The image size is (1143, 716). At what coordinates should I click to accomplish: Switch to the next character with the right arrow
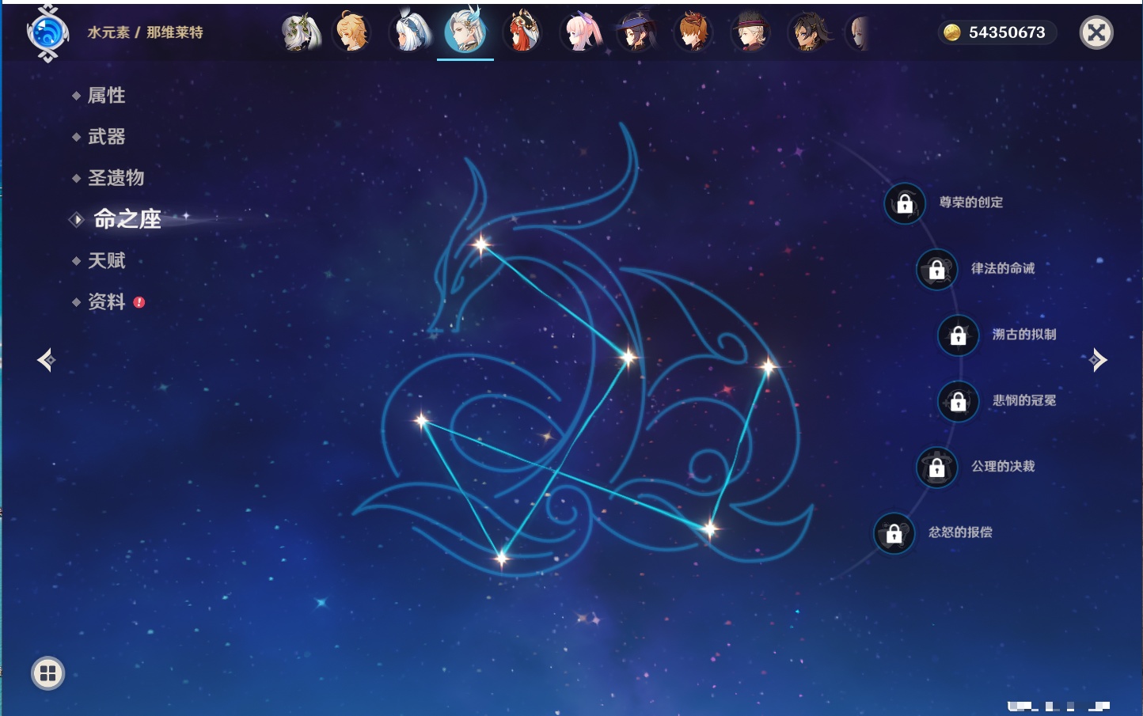tap(1098, 360)
